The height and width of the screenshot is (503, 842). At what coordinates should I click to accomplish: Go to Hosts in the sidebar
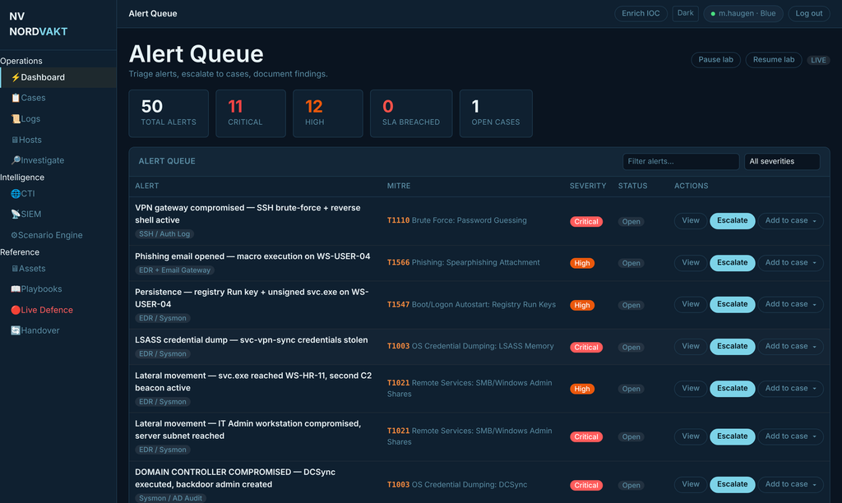pos(58,140)
